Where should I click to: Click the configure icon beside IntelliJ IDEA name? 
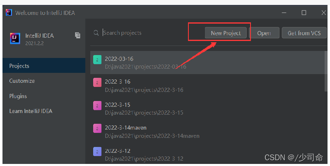pyautogui.click(x=77, y=35)
